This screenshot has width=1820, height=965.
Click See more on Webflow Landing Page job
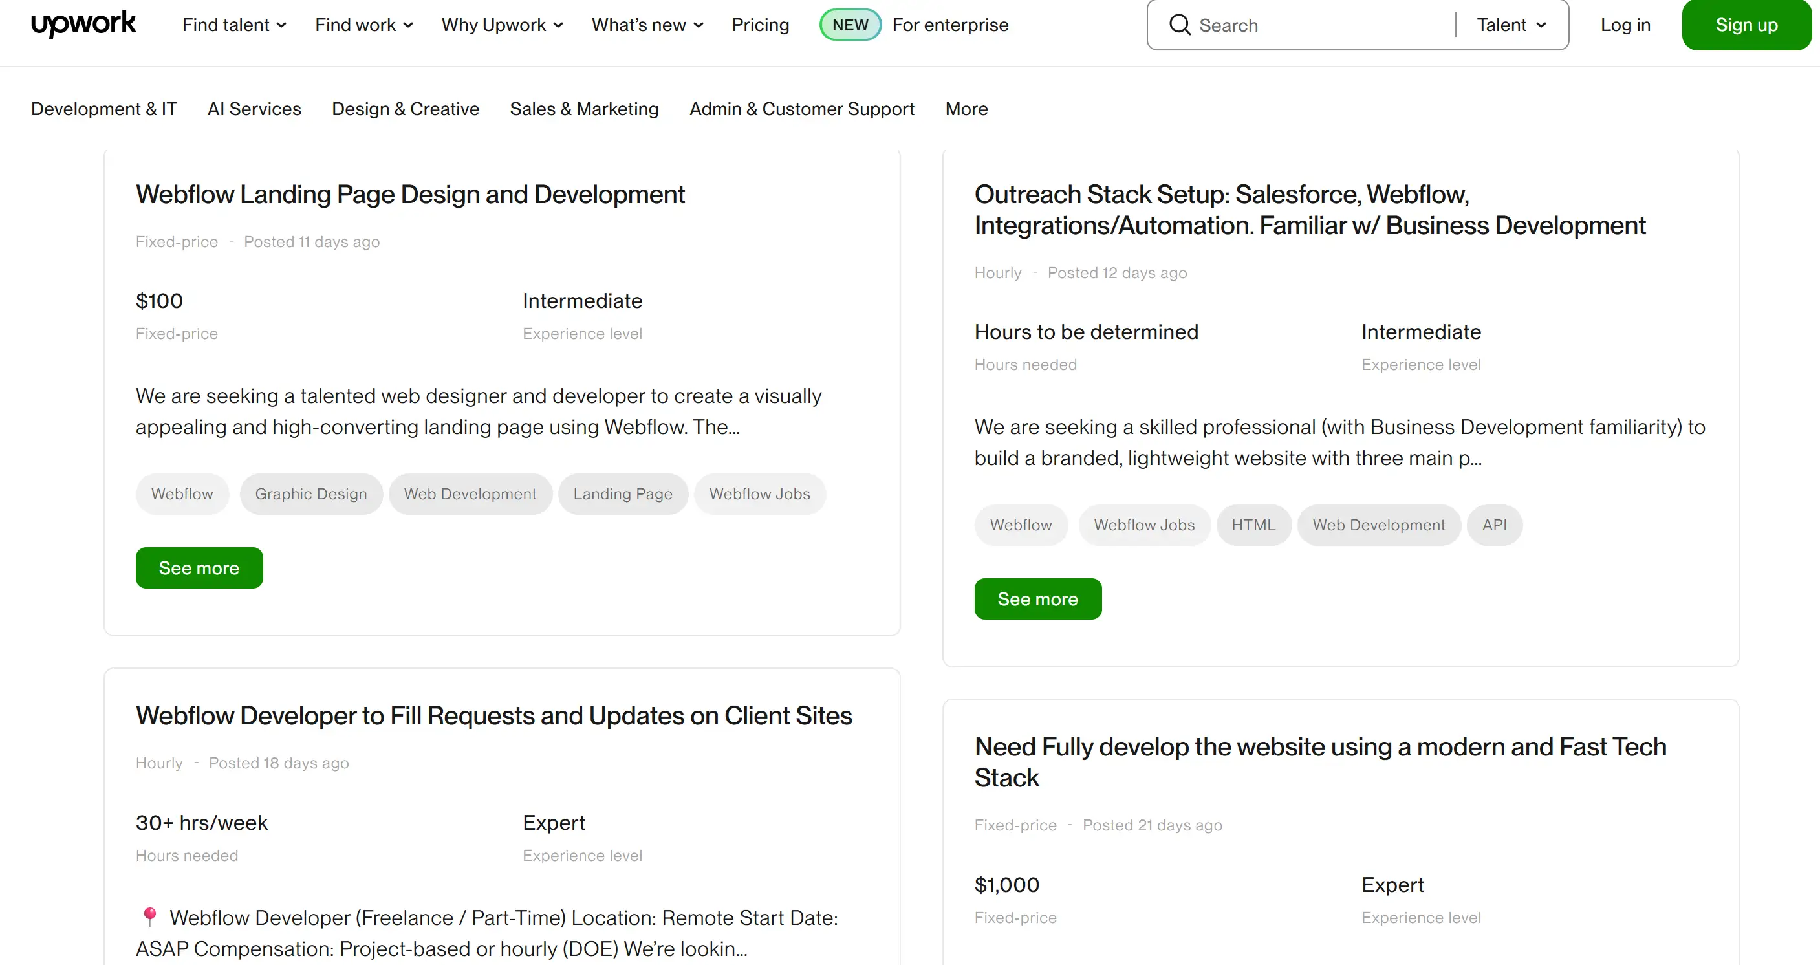tap(199, 568)
